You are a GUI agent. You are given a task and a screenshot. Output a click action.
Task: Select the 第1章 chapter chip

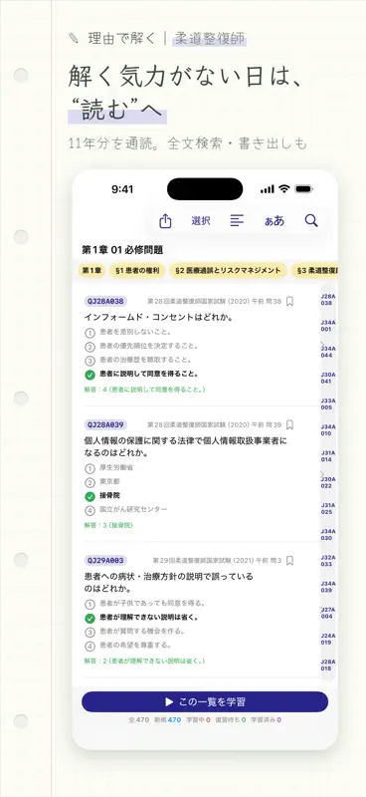click(x=91, y=271)
